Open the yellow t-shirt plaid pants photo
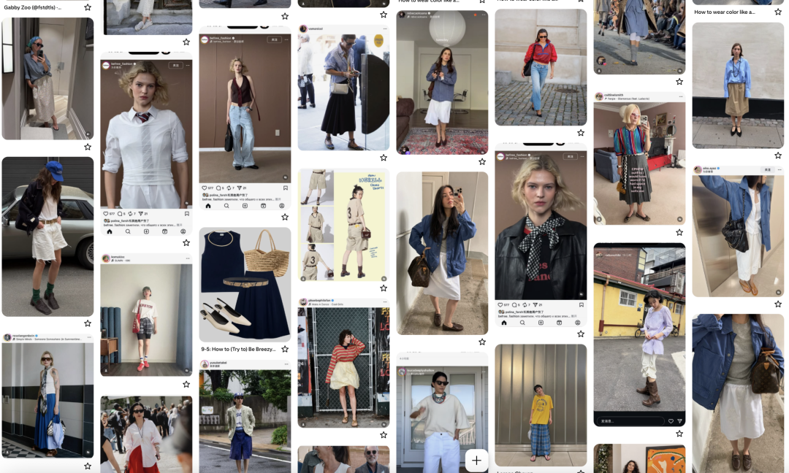Viewport: 789px width, 473px height. tap(541, 405)
